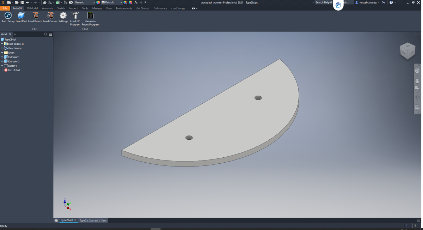
Task: Expand the Sketch4 tree node
Action: tap(2, 66)
